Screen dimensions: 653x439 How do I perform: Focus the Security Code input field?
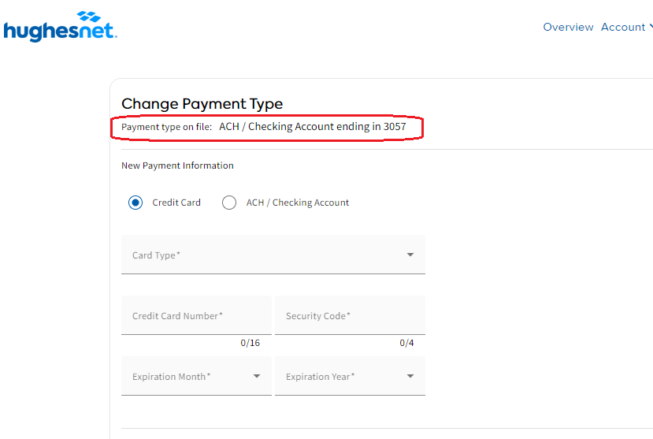pyautogui.click(x=349, y=316)
